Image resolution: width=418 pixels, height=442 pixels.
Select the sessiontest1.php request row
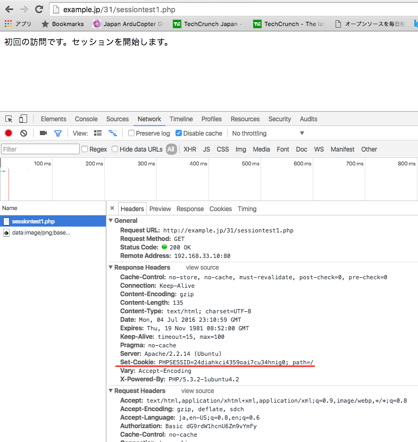point(53,221)
